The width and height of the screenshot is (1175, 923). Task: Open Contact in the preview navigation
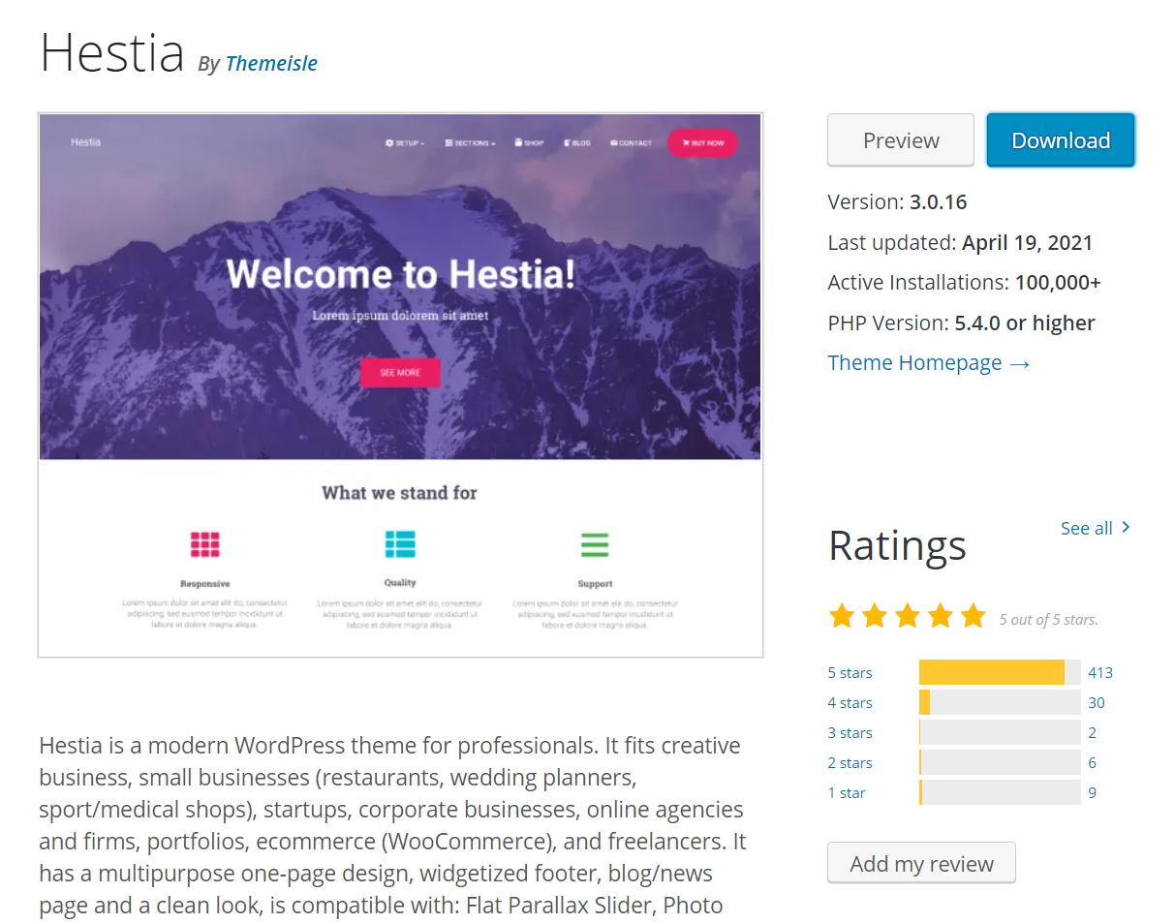pyautogui.click(x=631, y=143)
